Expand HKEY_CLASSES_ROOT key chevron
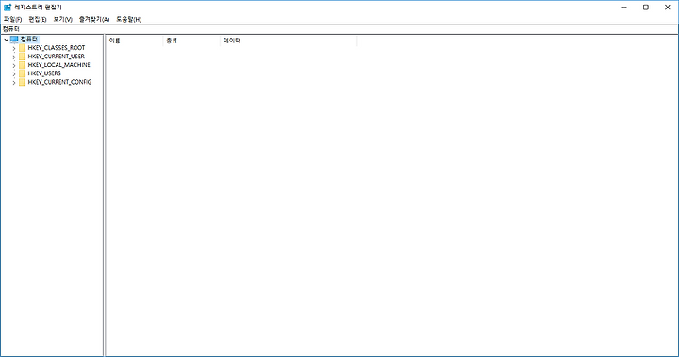The height and width of the screenshot is (357, 679). [x=14, y=48]
